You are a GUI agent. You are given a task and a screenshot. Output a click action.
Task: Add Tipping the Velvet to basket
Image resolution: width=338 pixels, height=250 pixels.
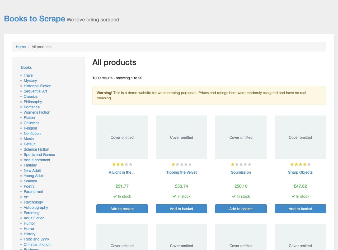pos(181,209)
